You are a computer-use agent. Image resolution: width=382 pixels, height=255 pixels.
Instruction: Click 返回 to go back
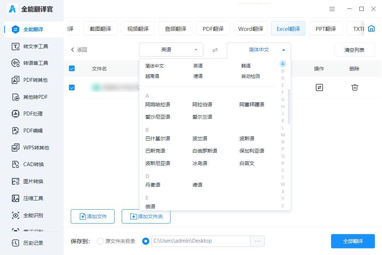pyautogui.click(x=79, y=50)
